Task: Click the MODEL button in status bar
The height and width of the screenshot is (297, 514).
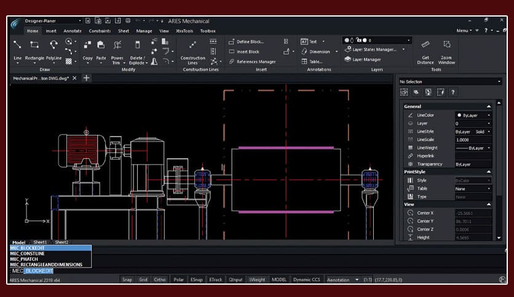Action: (x=279, y=280)
